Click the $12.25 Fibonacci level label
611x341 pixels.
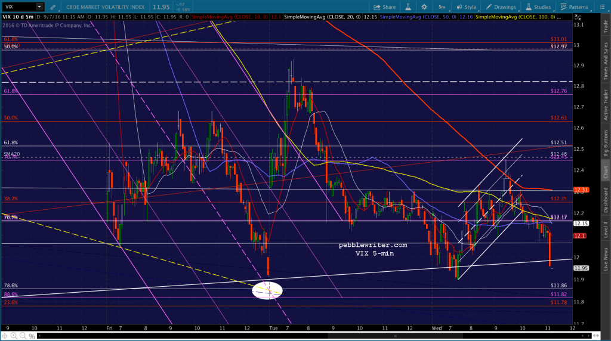pos(558,199)
